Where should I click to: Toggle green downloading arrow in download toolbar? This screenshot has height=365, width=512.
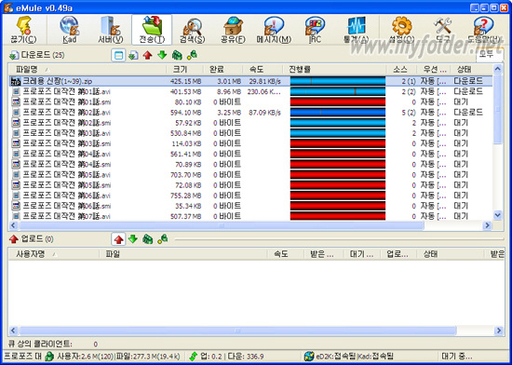tap(162, 55)
